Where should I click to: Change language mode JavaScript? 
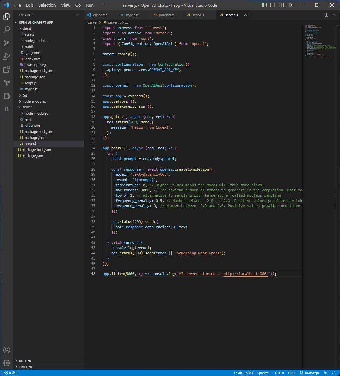point(310,373)
